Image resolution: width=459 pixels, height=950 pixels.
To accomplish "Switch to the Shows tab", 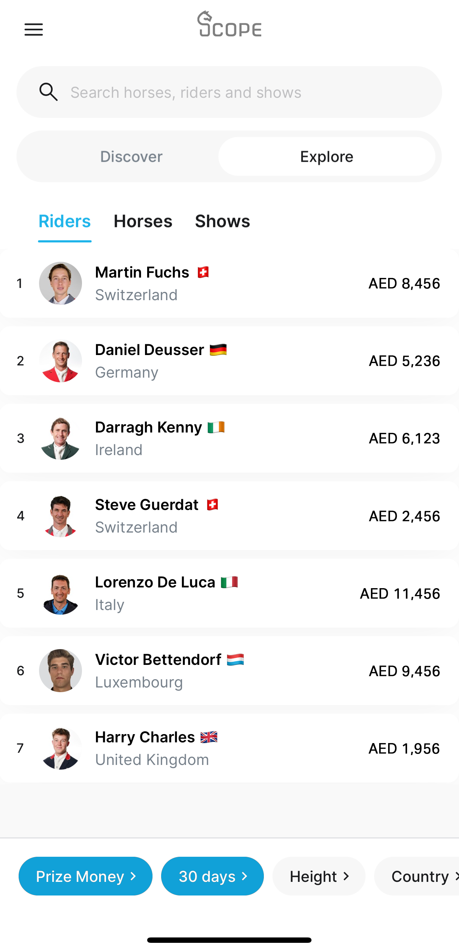I will coord(222,221).
